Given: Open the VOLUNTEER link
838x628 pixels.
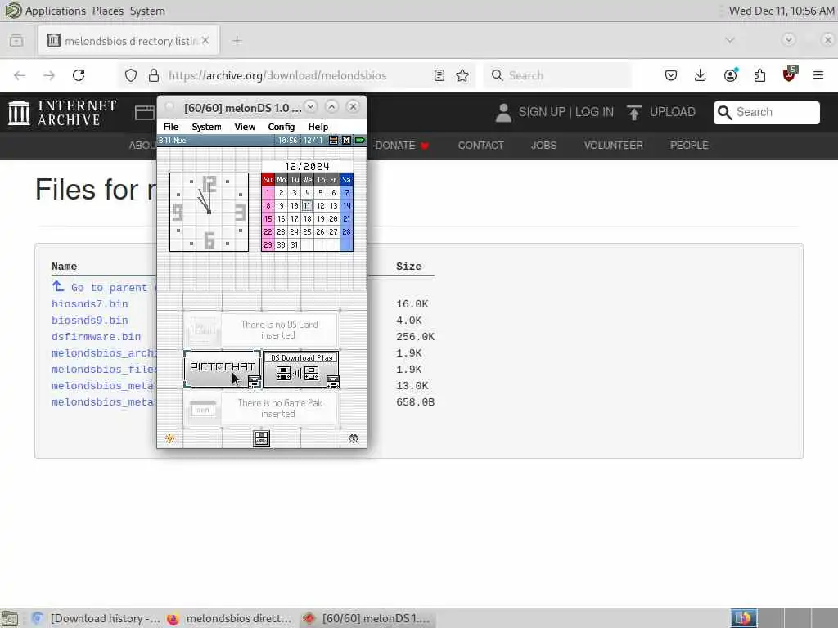Looking at the screenshot, I should tap(614, 146).
